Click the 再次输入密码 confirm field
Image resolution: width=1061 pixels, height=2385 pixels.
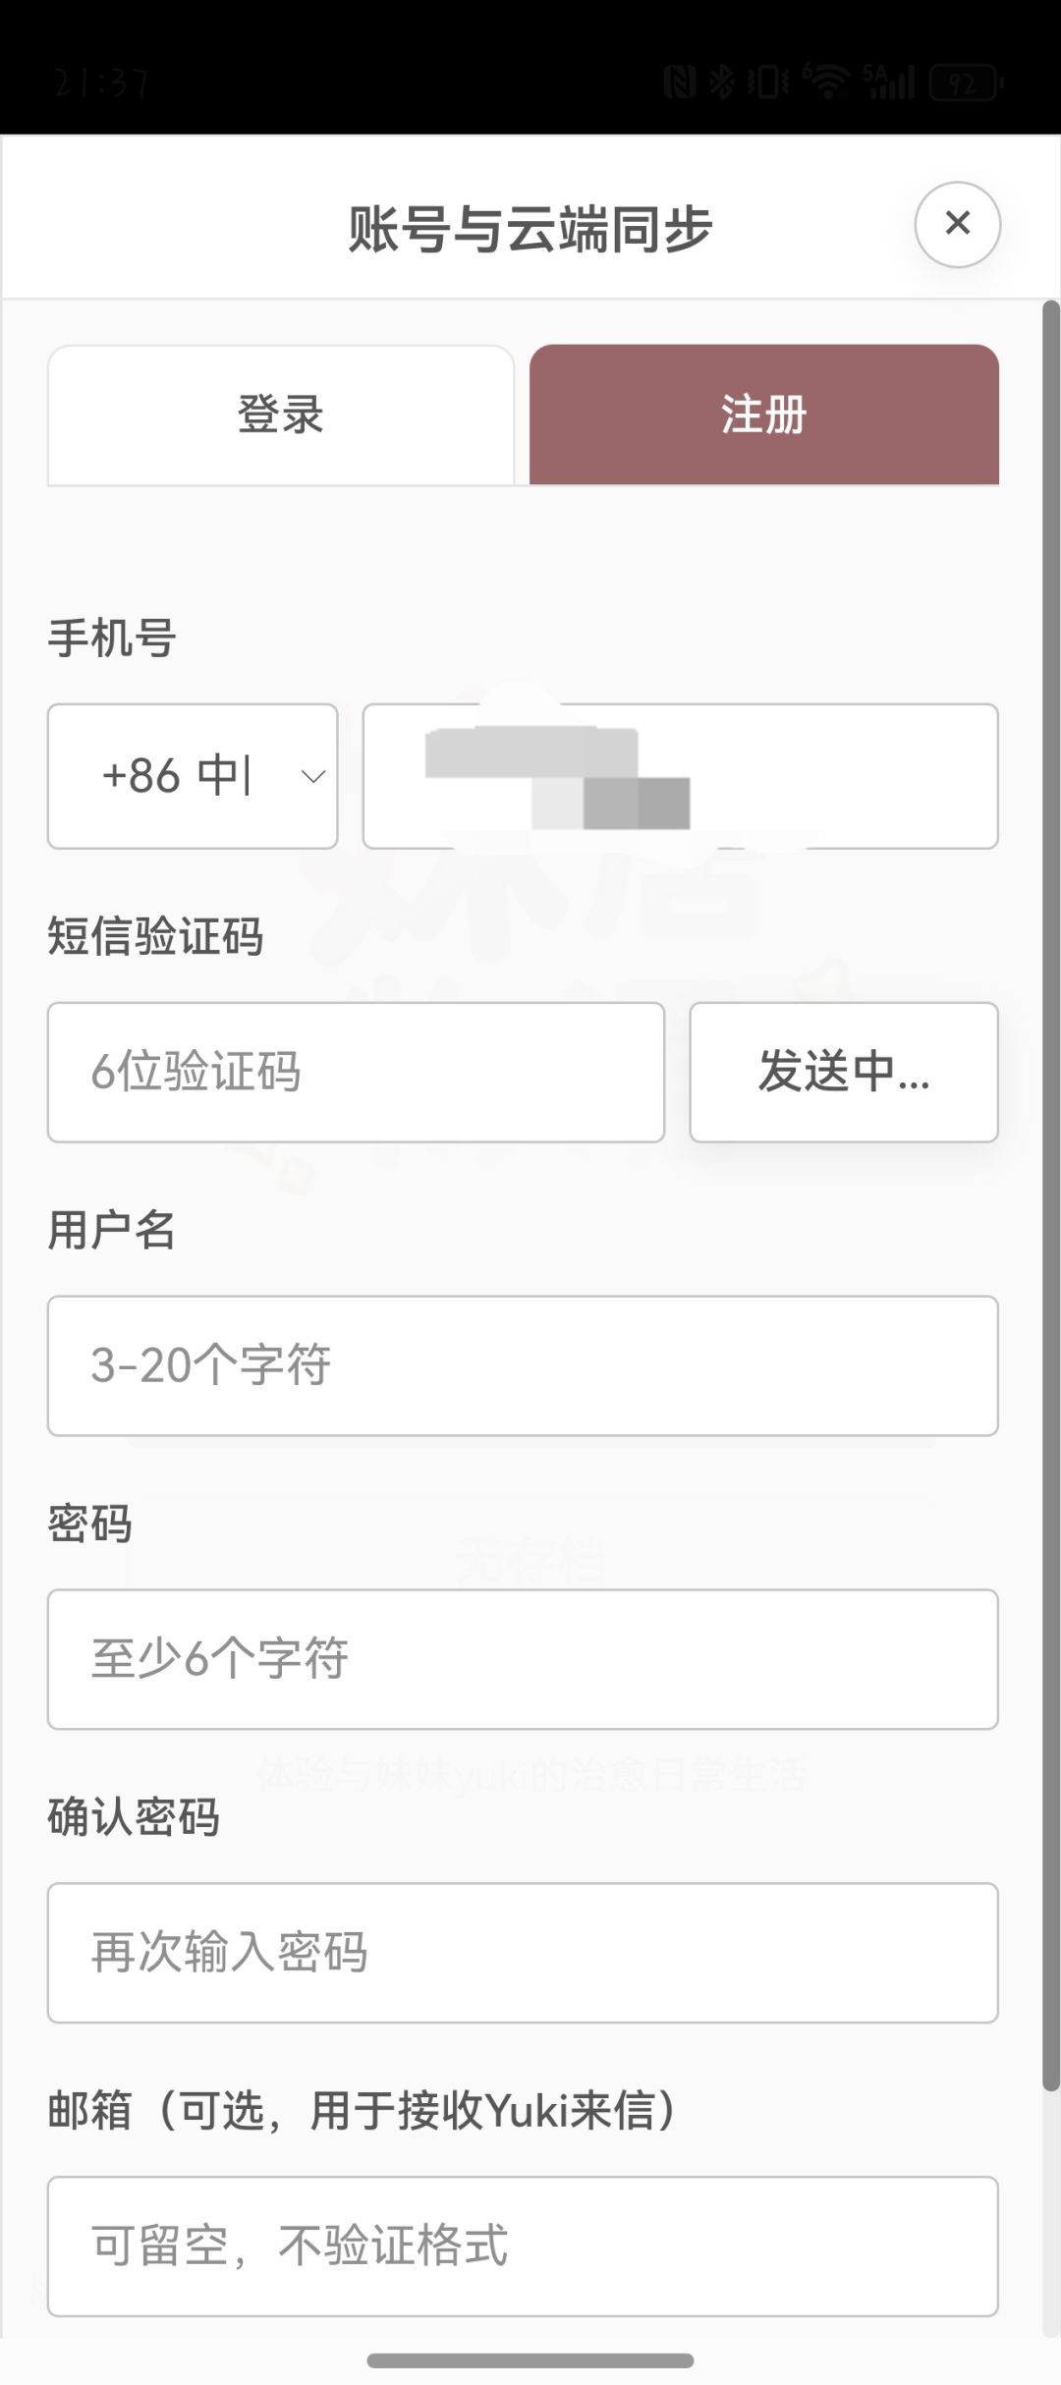(523, 1953)
